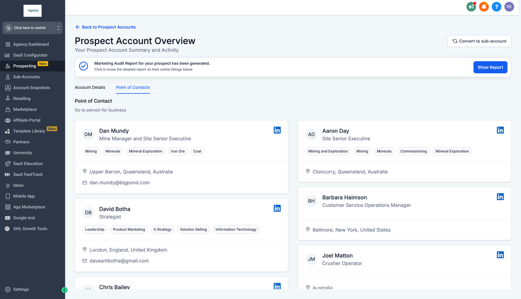
Task: Select the Mineral Exploration tag for Dan Mundy
Action: [x=145, y=151]
